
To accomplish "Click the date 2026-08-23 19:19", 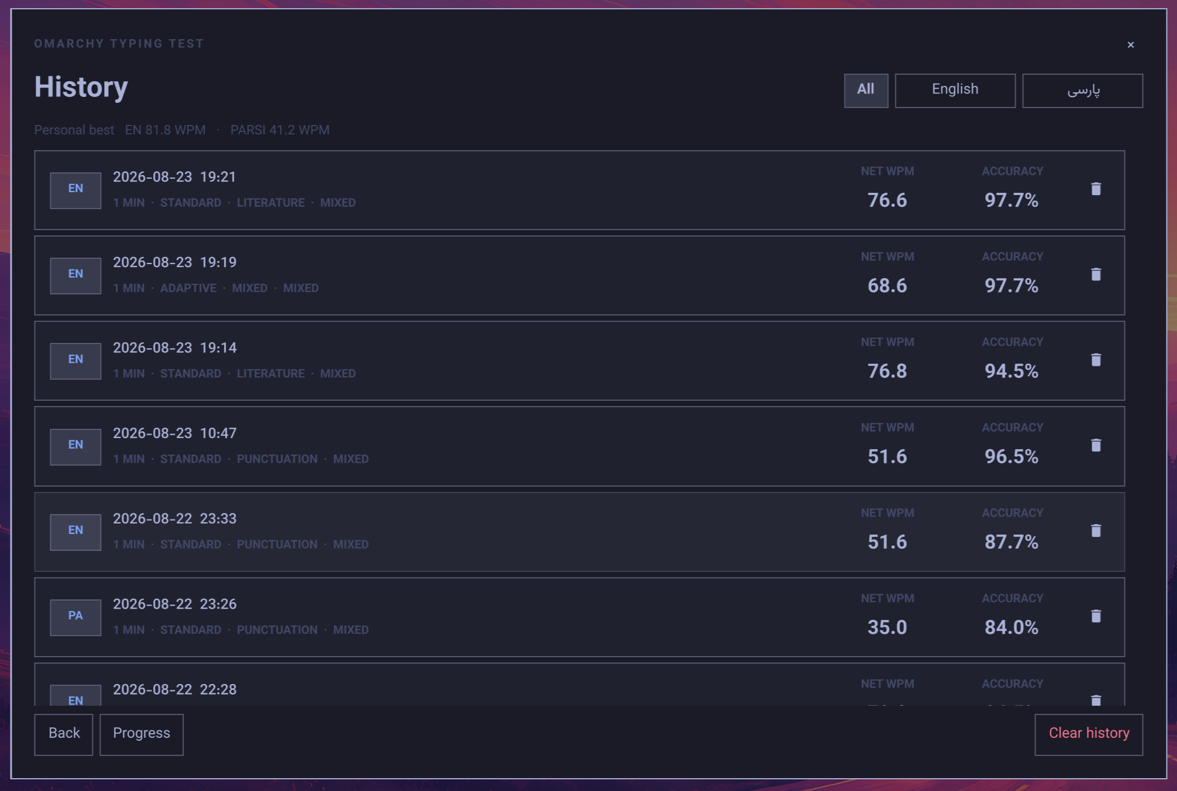I will 174,262.
